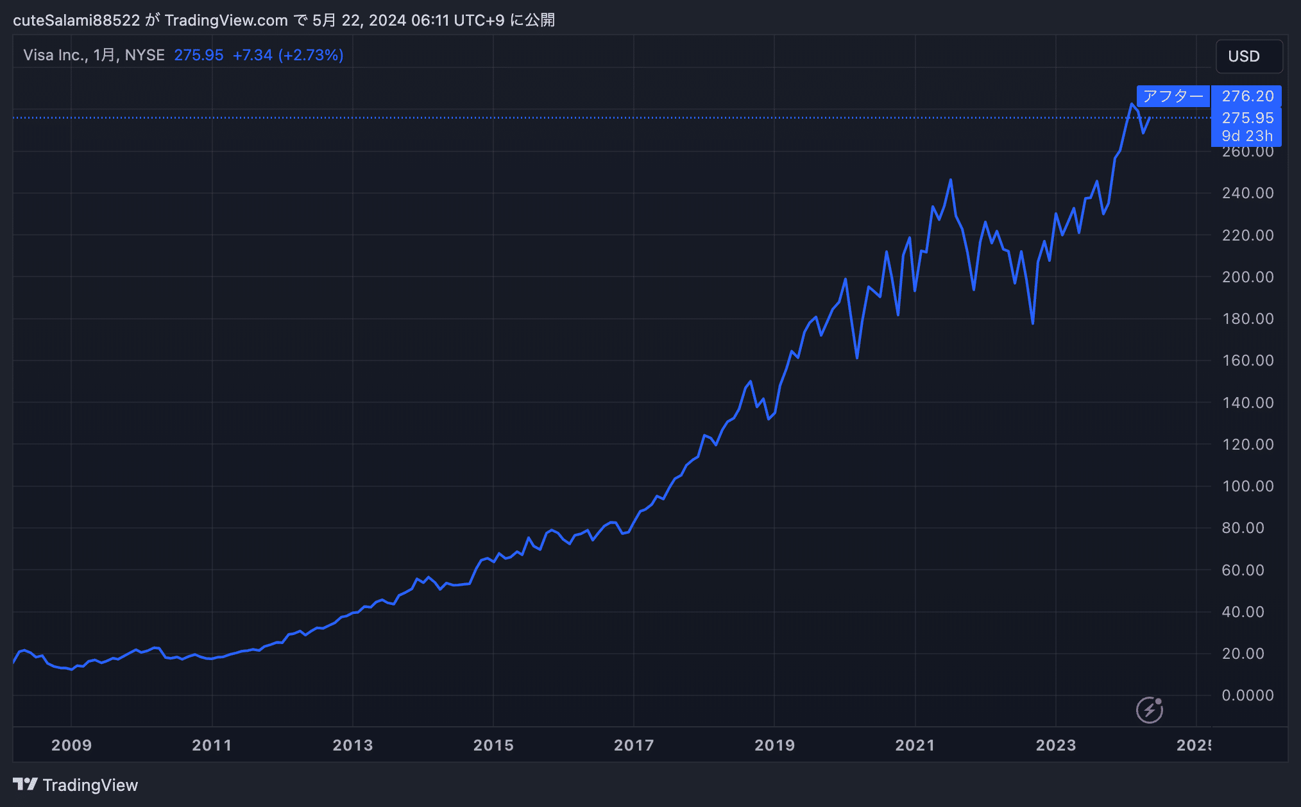
Task: Click the 200.00 price axis label
Action: (1247, 277)
